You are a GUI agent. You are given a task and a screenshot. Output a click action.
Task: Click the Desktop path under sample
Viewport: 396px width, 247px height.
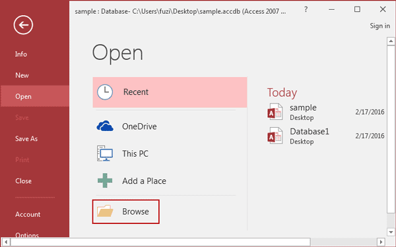[x=302, y=118]
